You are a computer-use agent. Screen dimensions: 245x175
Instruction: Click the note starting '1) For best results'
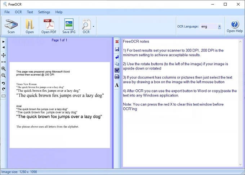pyautogui.click(x=173, y=53)
